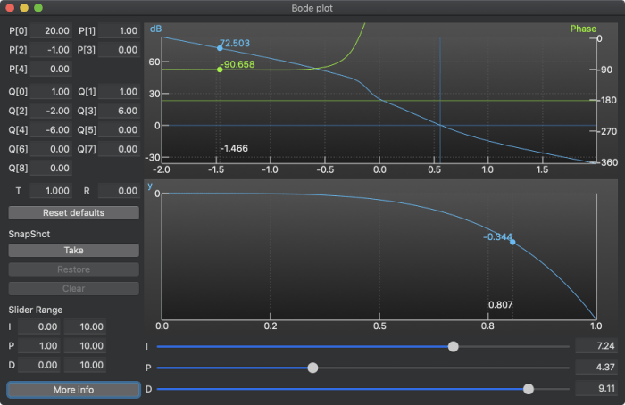Open More info
This screenshot has width=625, height=405.
point(73,390)
